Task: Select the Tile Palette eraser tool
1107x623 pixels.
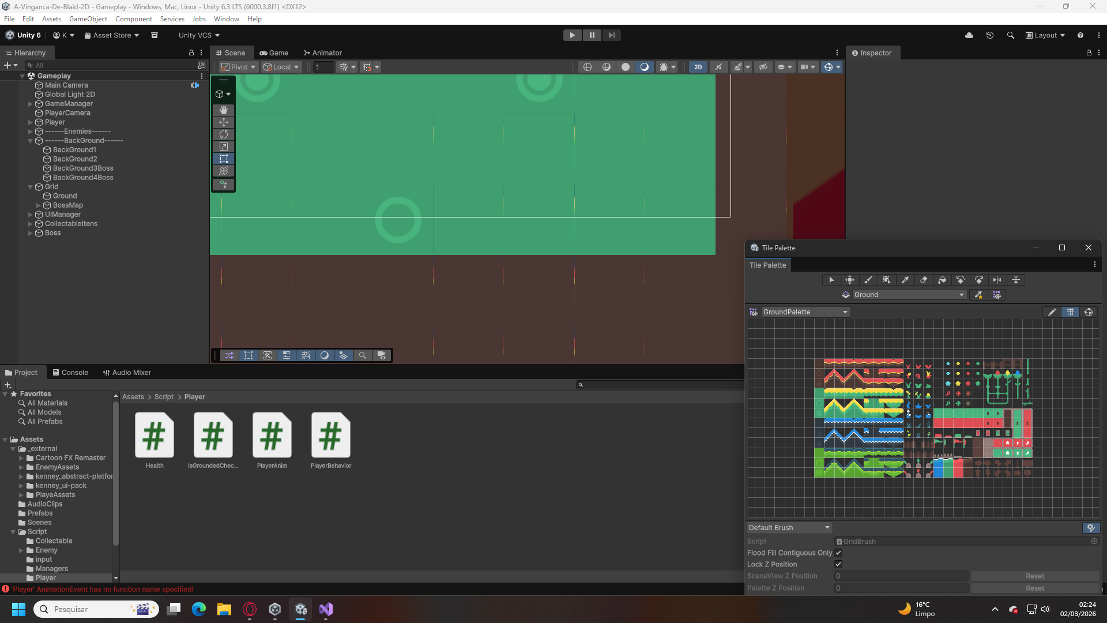Action: [x=924, y=280]
